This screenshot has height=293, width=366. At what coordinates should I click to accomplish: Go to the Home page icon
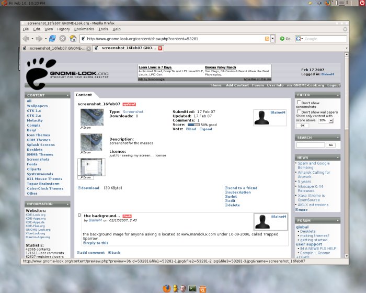coord(73,39)
